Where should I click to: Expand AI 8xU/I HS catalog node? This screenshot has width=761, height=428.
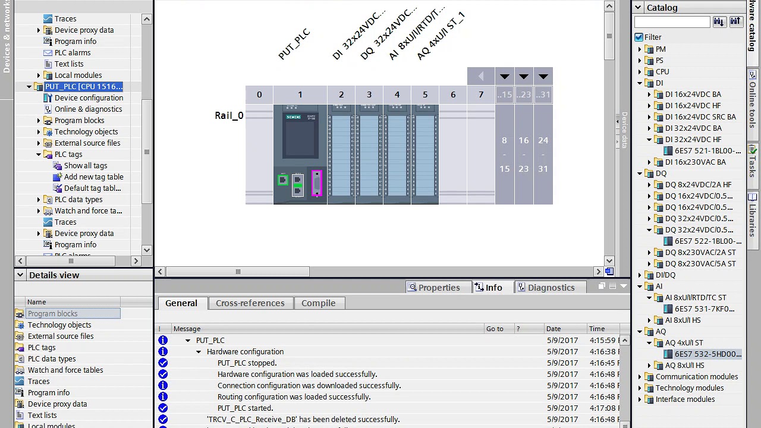(649, 320)
